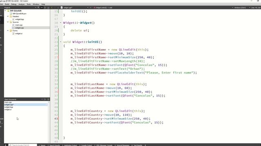
Task: Open the Compile Output pane
Action: (x=86, y=145)
